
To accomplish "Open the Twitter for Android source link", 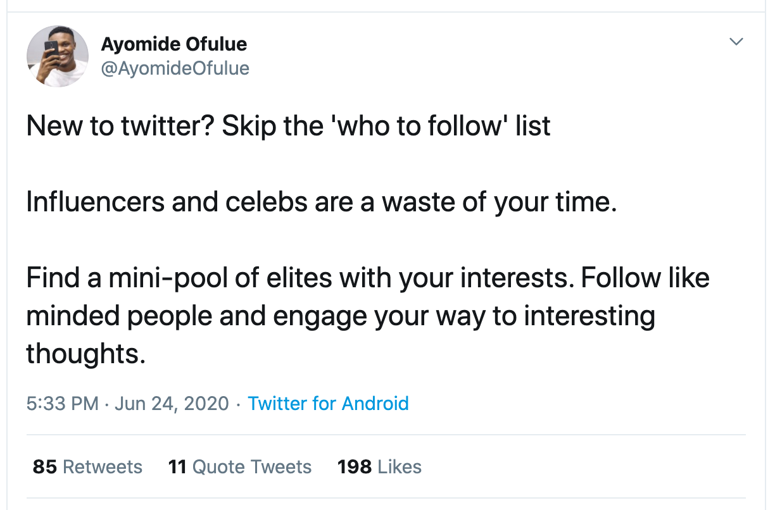I will [328, 403].
